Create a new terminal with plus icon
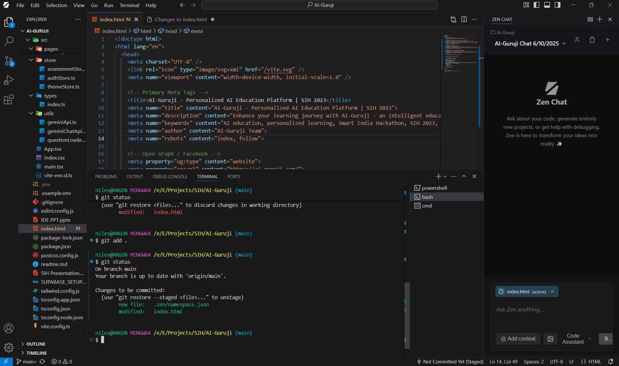The image size is (619, 366). click(438, 176)
